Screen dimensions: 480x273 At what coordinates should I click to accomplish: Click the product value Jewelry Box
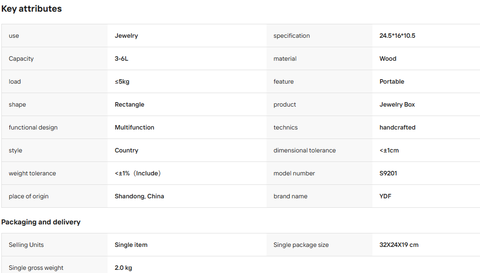click(397, 104)
